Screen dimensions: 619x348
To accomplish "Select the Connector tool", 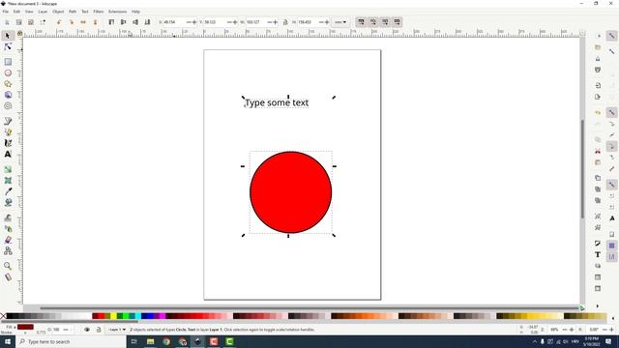I will [x=8, y=250].
